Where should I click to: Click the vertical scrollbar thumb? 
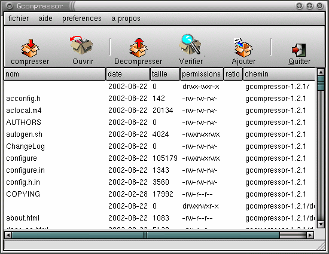click(x=321, y=83)
